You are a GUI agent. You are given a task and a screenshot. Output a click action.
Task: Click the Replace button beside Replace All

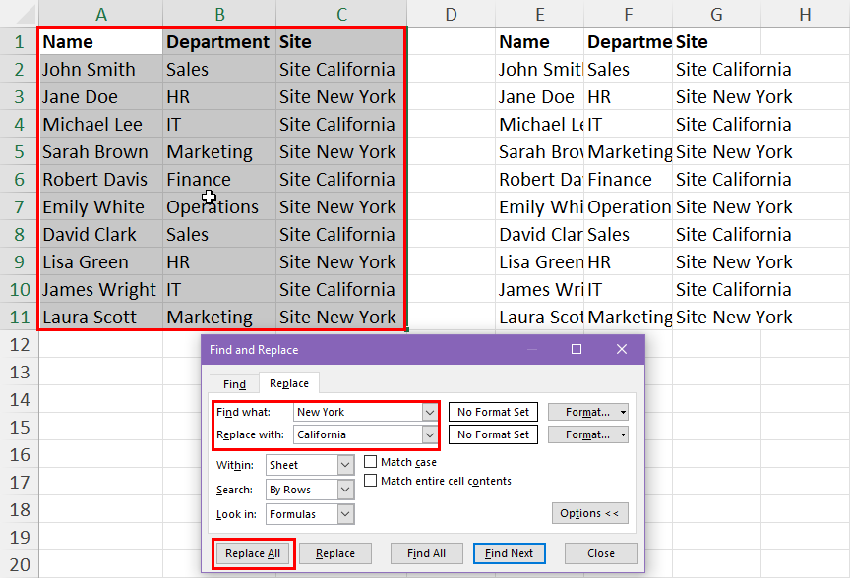[335, 553]
